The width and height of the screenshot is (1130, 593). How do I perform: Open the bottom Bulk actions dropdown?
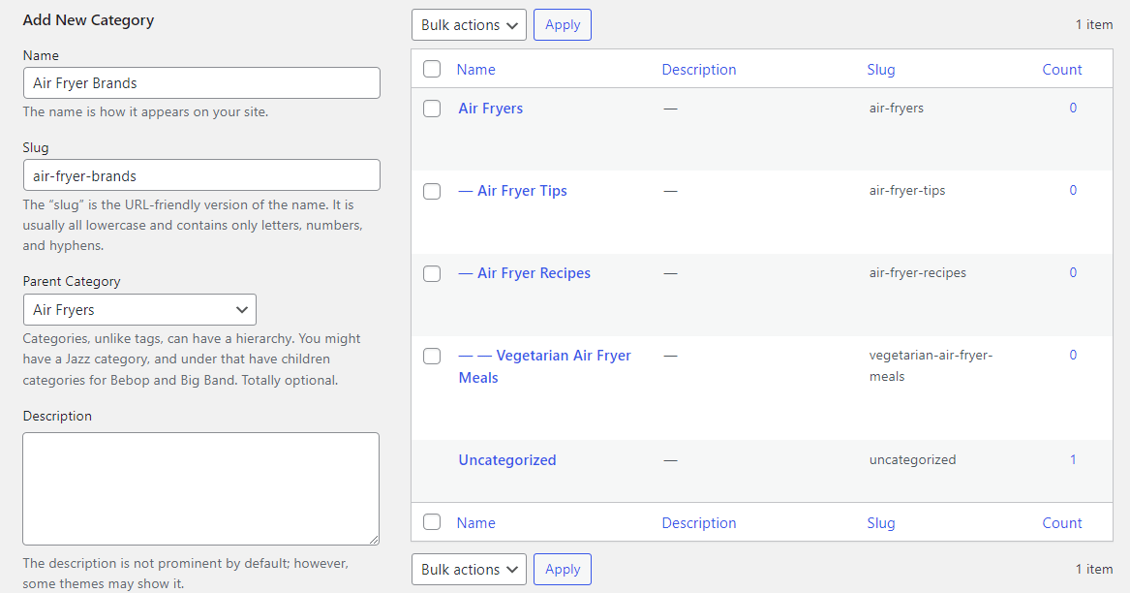470,569
